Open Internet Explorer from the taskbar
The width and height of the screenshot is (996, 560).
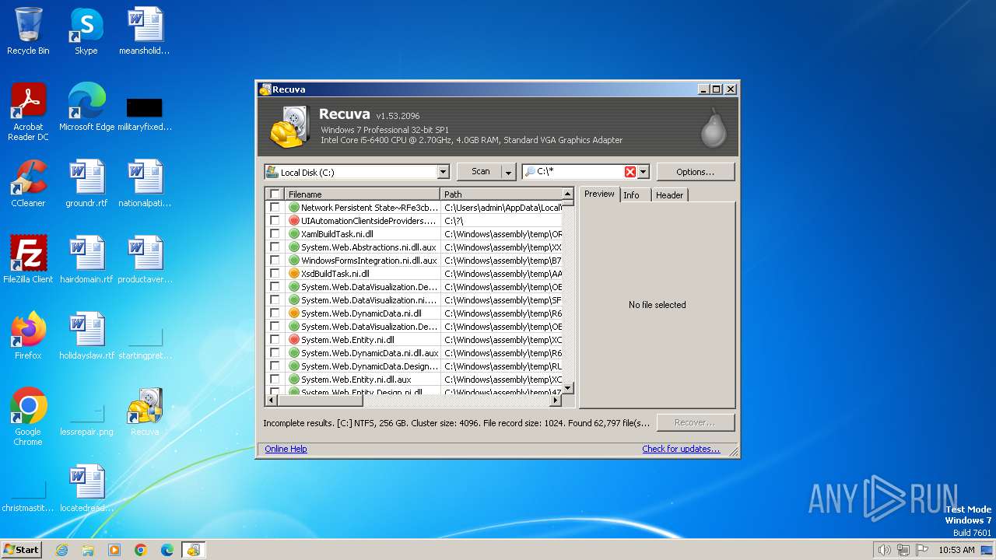tap(61, 550)
